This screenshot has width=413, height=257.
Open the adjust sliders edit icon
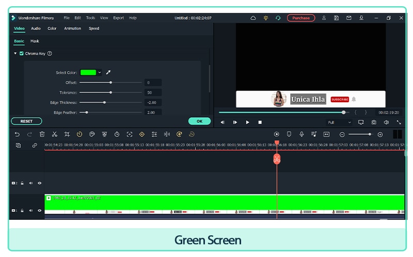click(x=154, y=134)
